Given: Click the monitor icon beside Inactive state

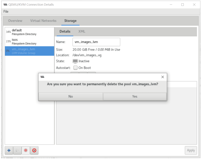Looking at the screenshot, I should point(75,61).
